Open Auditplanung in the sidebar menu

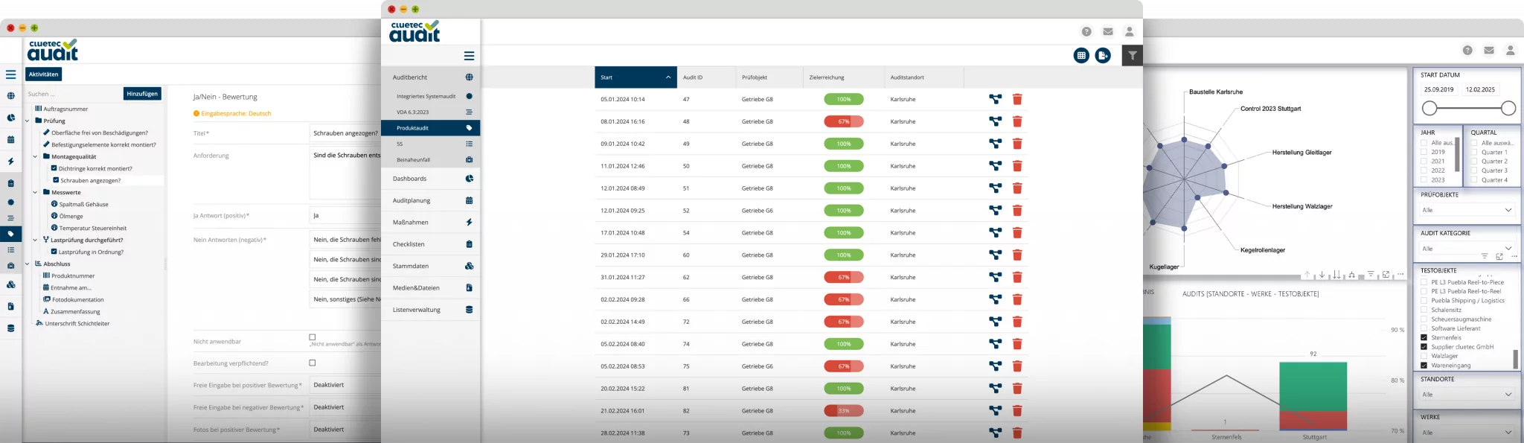point(430,200)
